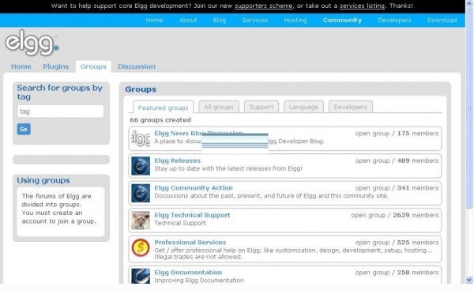Viewport: 474px width, 294px height.
Task: Open Elgg Technical Support group link
Action: point(192,215)
